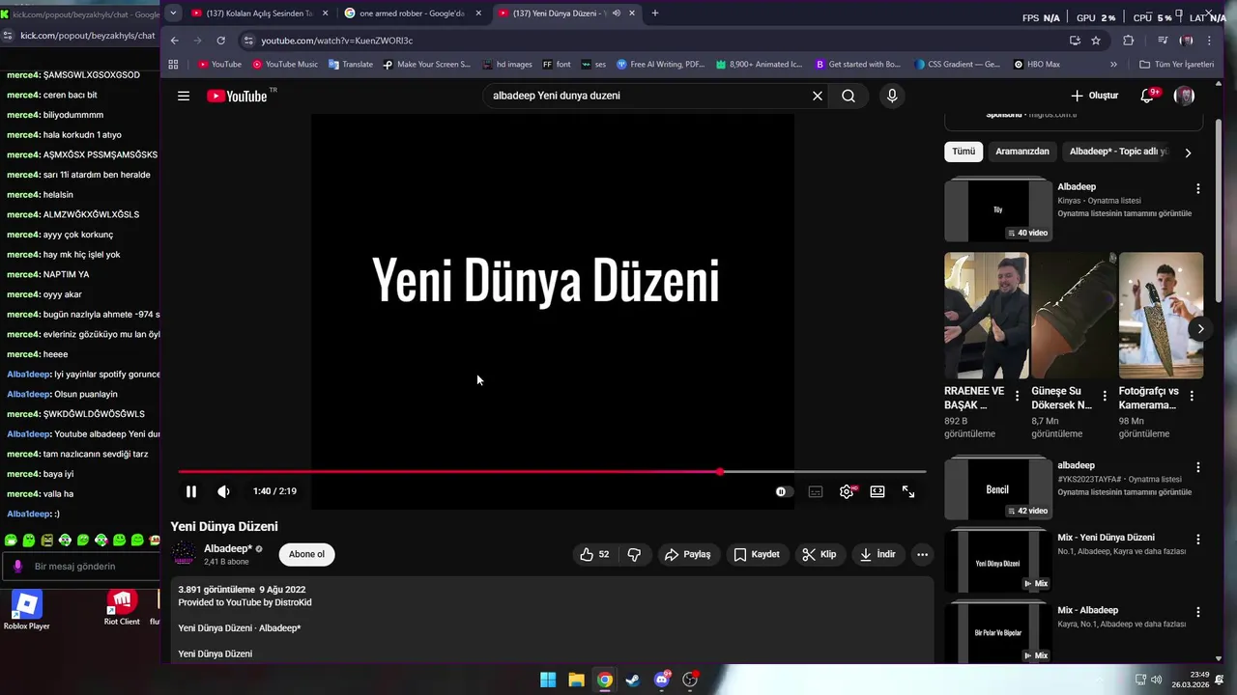Viewport: 1237px width, 695px height.
Task: Clear the YouTube search box text
Action: point(818,96)
